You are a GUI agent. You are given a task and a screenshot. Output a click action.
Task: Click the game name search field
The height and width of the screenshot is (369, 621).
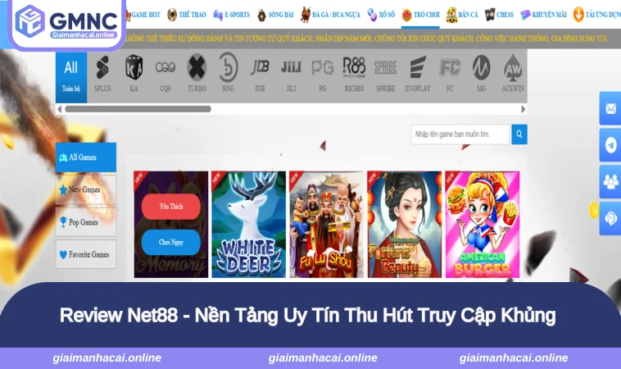click(460, 134)
